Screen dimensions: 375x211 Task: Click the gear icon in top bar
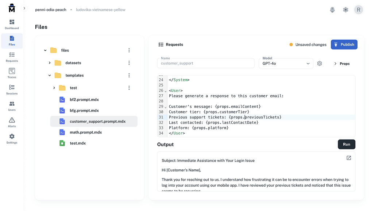[345, 10]
